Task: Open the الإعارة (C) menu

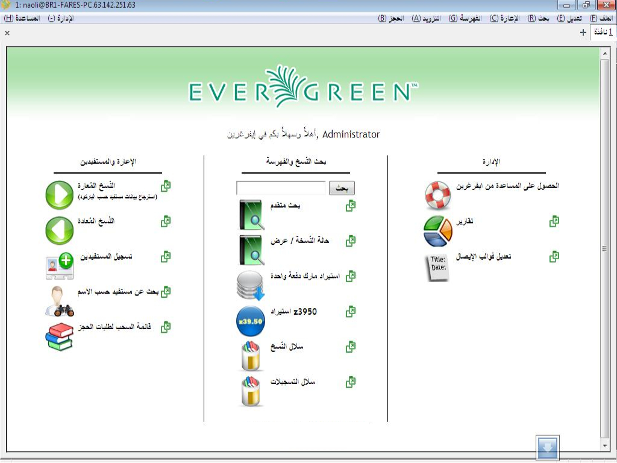Action: (504, 18)
